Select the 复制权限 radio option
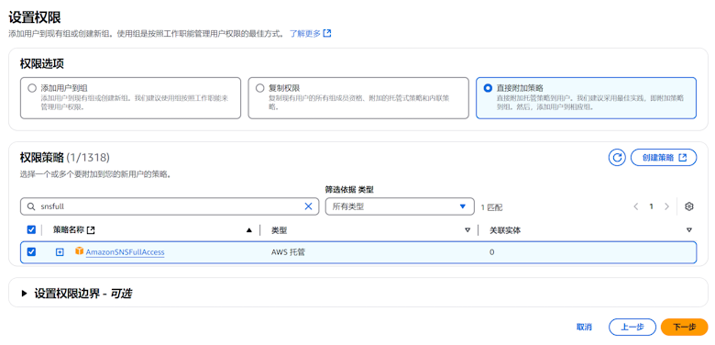 click(259, 88)
